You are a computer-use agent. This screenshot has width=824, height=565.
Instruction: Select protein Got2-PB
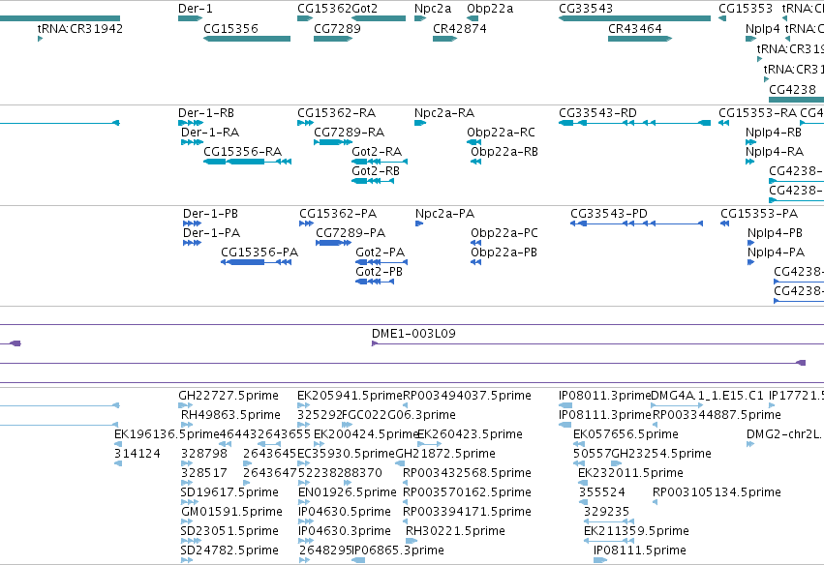pos(375,282)
